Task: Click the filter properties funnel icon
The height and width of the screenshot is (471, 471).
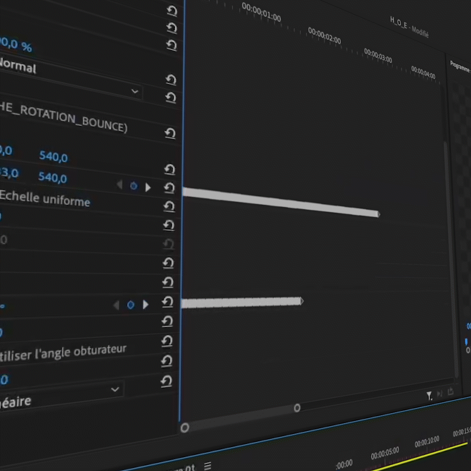Action: coord(429,396)
